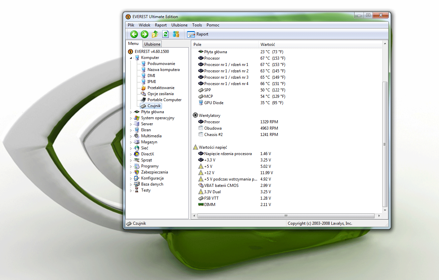The image size is (439, 280).
Task: Click the Programy icon in tree
Action: pyautogui.click(x=137, y=166)
